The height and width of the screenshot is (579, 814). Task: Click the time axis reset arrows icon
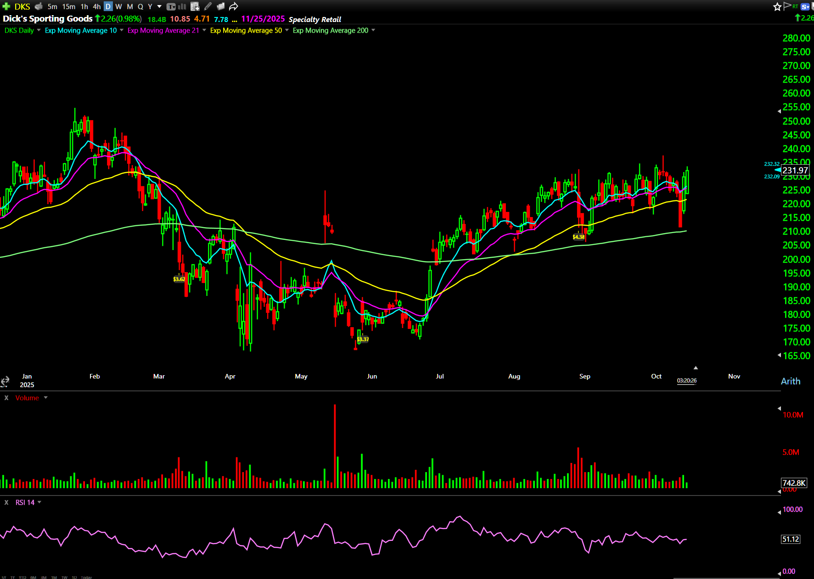(5, 381)
